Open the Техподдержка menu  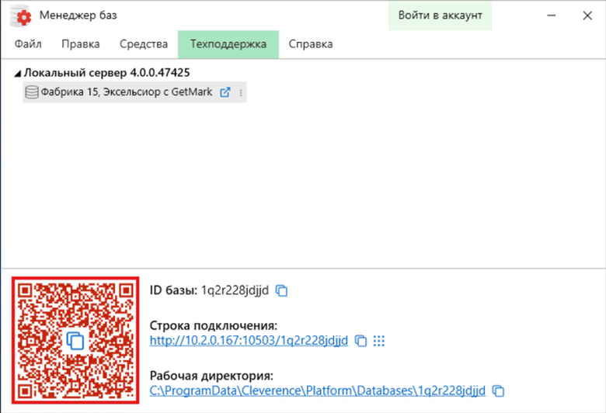[228, 44]
